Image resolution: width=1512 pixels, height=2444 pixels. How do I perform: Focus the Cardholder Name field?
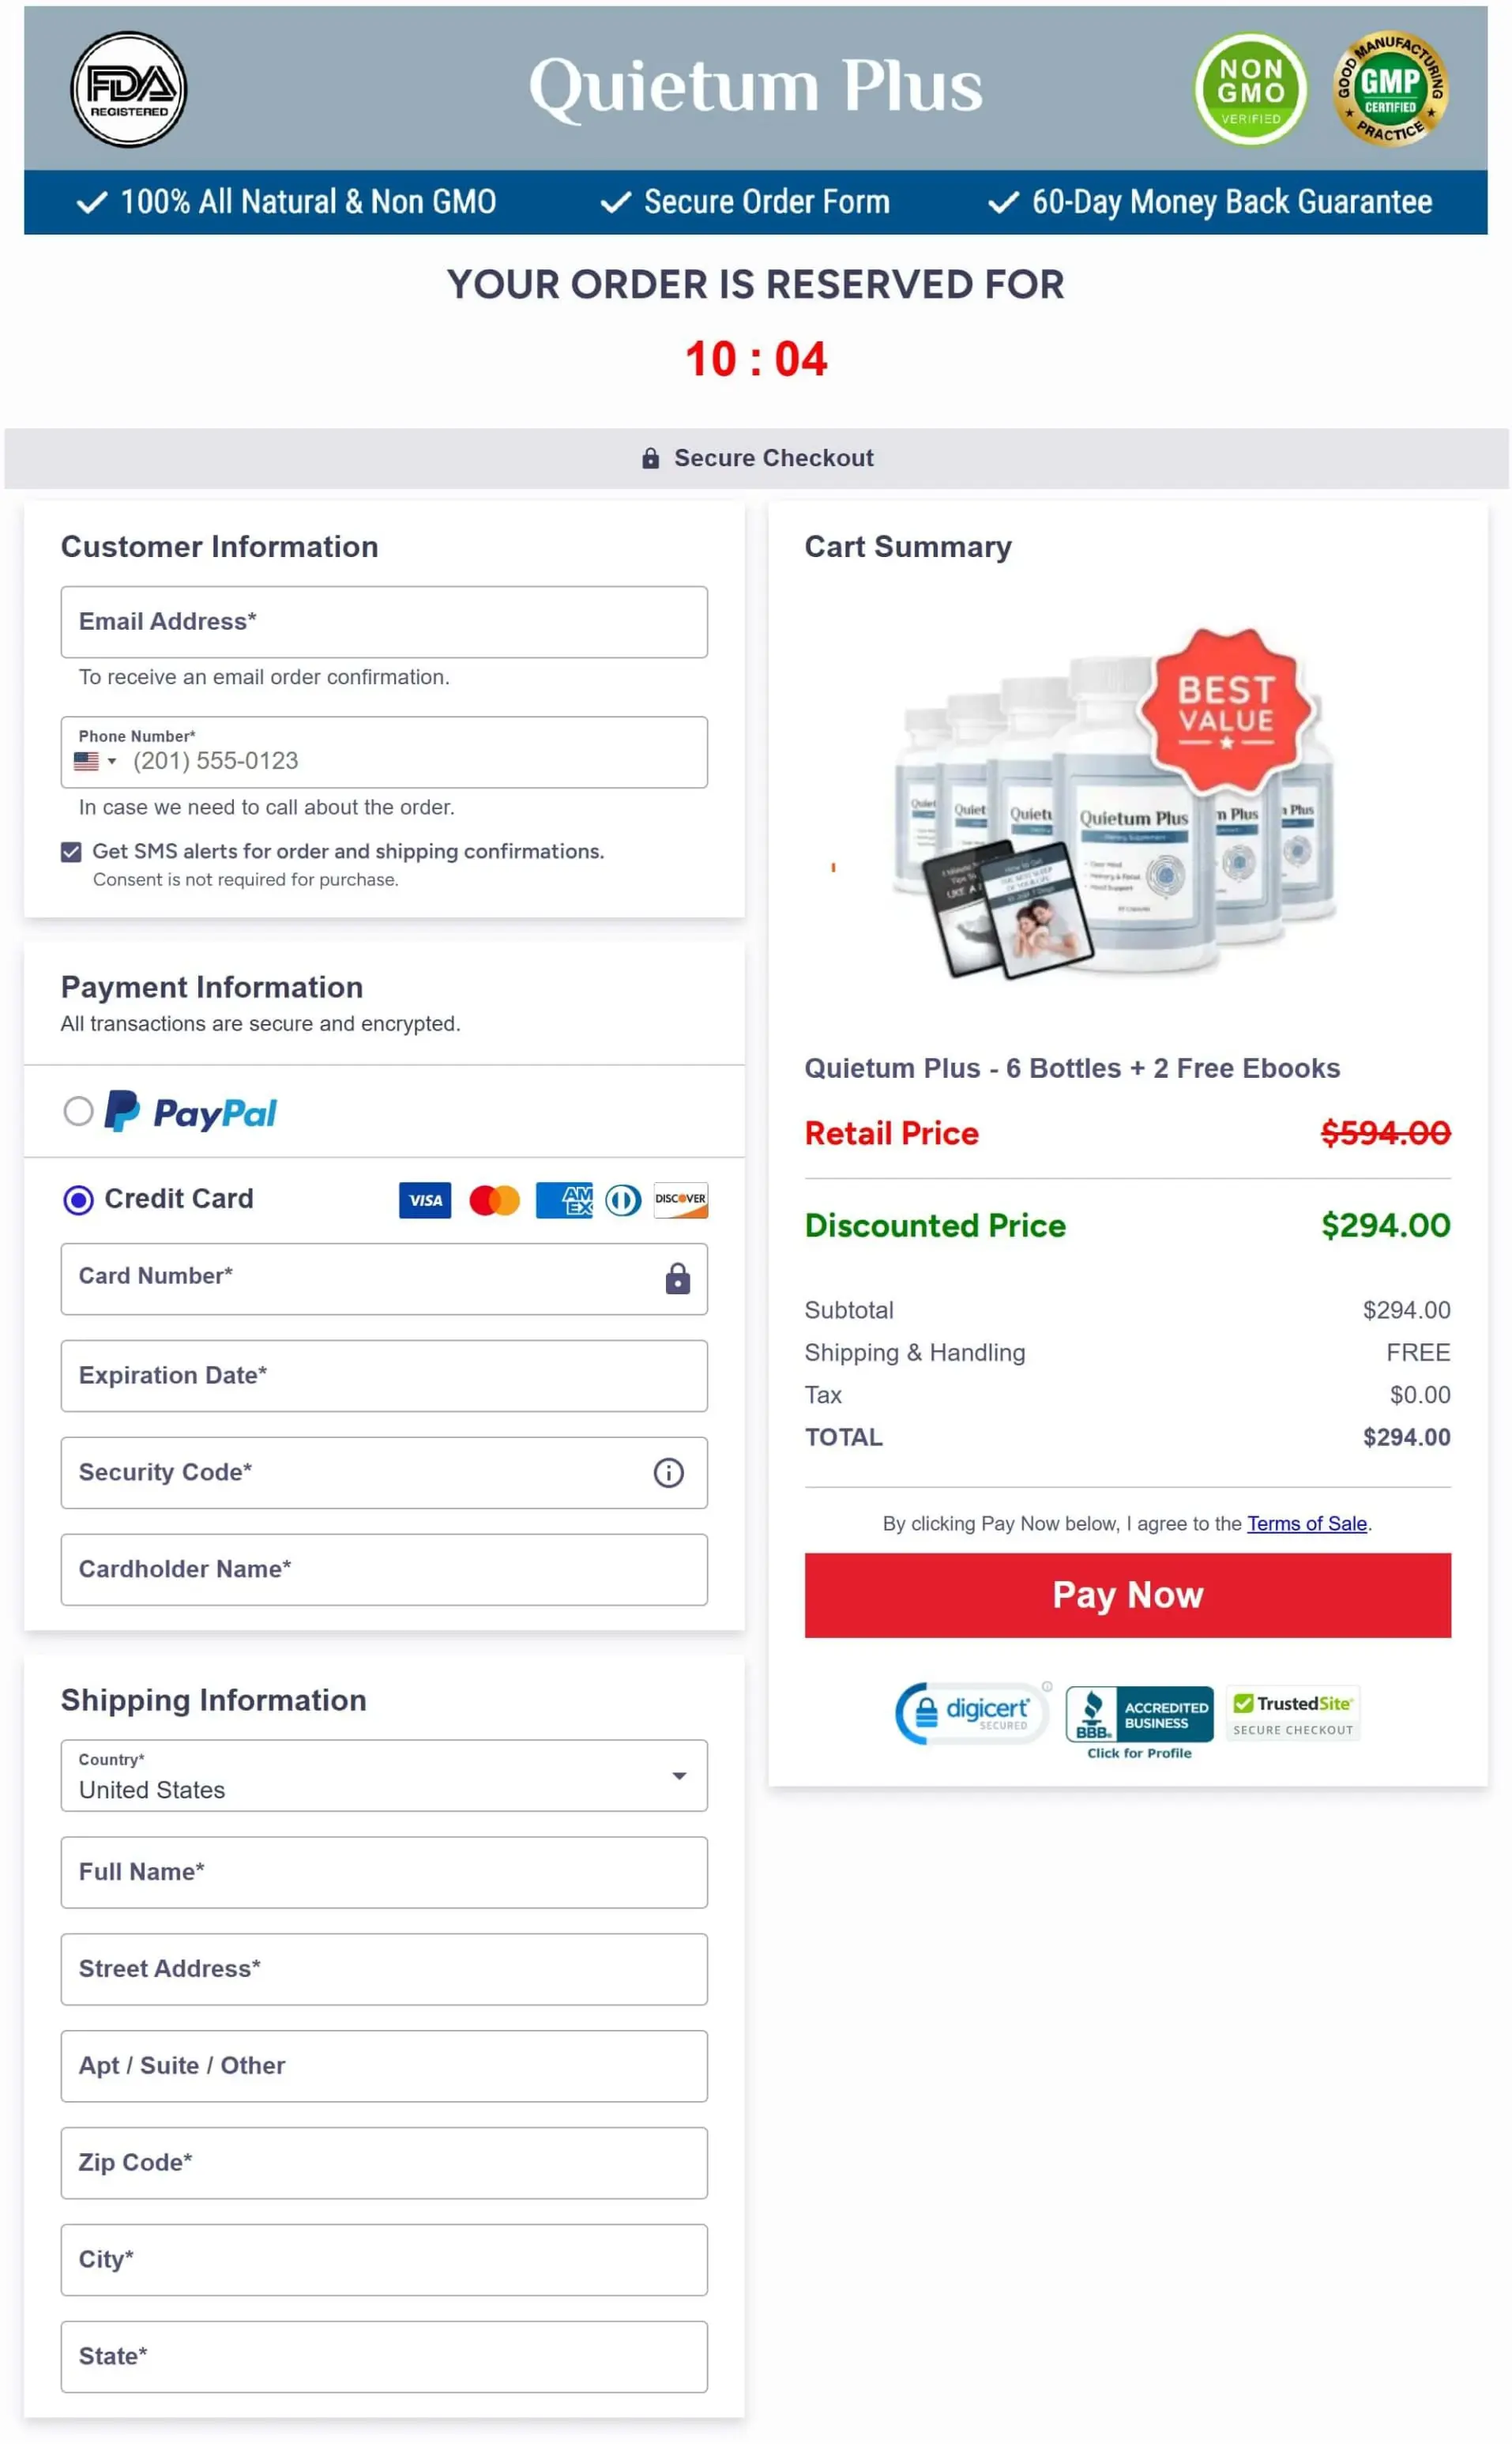pyautogui.click(x=384, y=1569)
